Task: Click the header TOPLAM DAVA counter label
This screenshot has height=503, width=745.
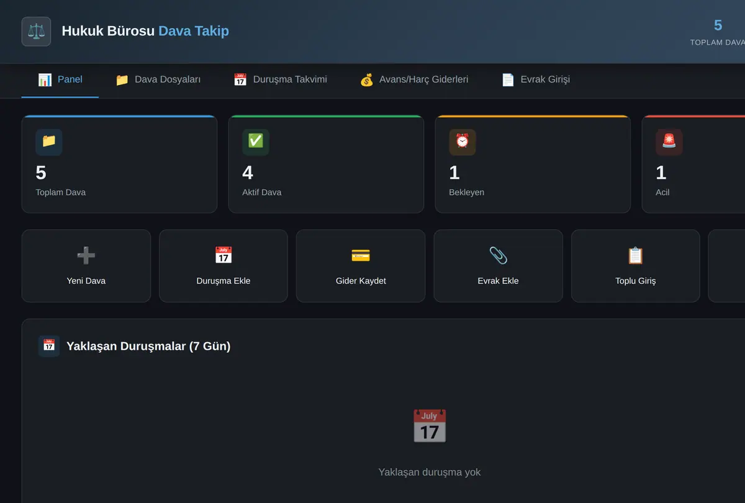Action: 718,43
